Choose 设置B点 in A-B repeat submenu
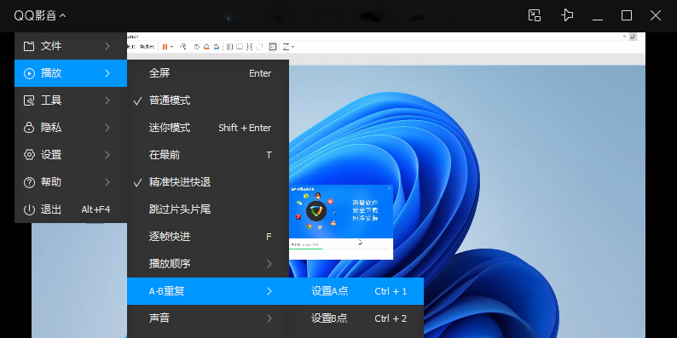The width and height of the screenshot is (677, 338). (x=356, y=318)
